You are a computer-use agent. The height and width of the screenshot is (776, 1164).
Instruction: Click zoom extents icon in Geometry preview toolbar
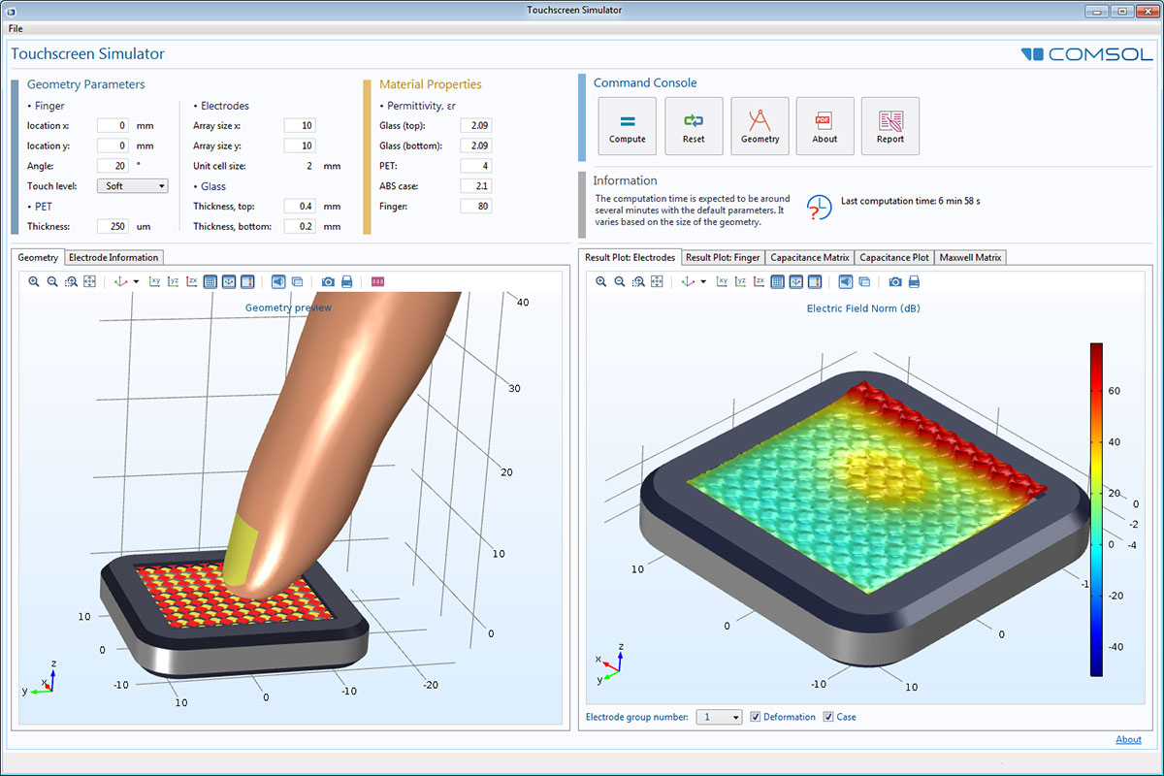tap(89, 281)
